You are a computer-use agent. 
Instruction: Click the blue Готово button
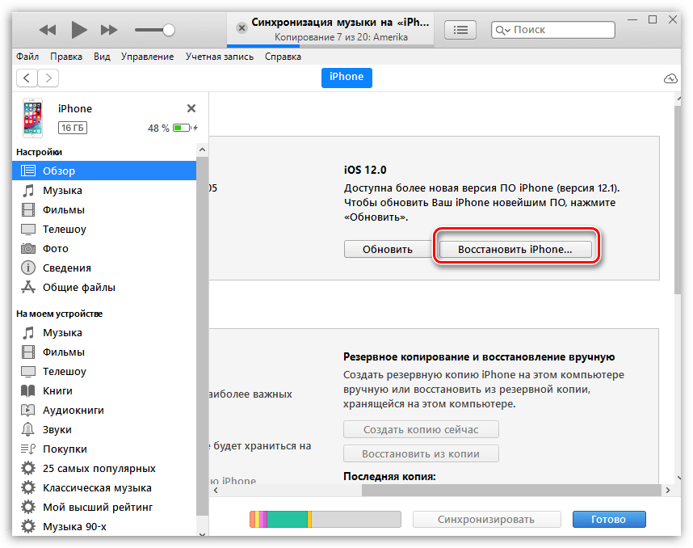pyautogui.click(x=609, y=520)
